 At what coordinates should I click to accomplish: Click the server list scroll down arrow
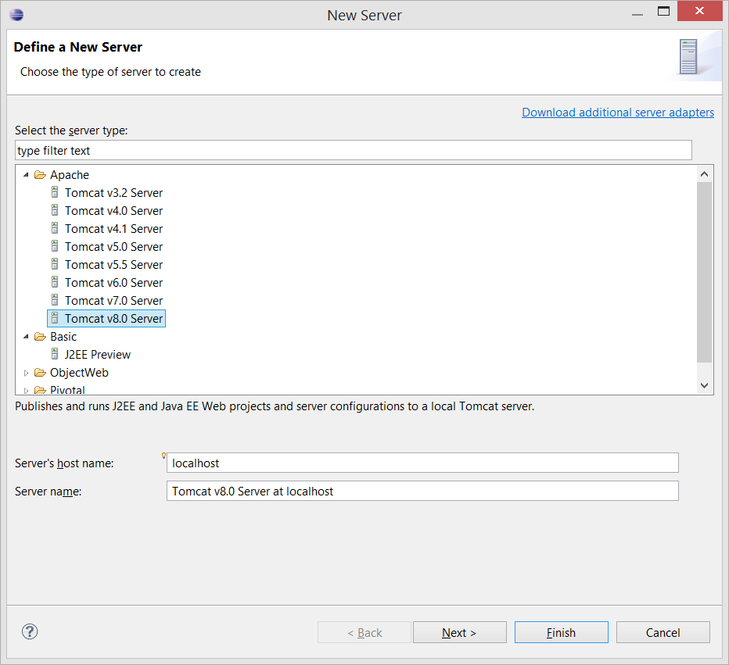(x=704, y=385)
